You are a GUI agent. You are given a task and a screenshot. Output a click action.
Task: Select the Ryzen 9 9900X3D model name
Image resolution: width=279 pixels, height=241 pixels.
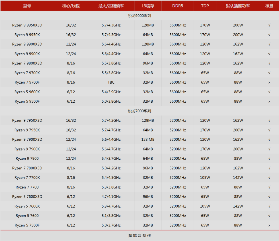27,44
